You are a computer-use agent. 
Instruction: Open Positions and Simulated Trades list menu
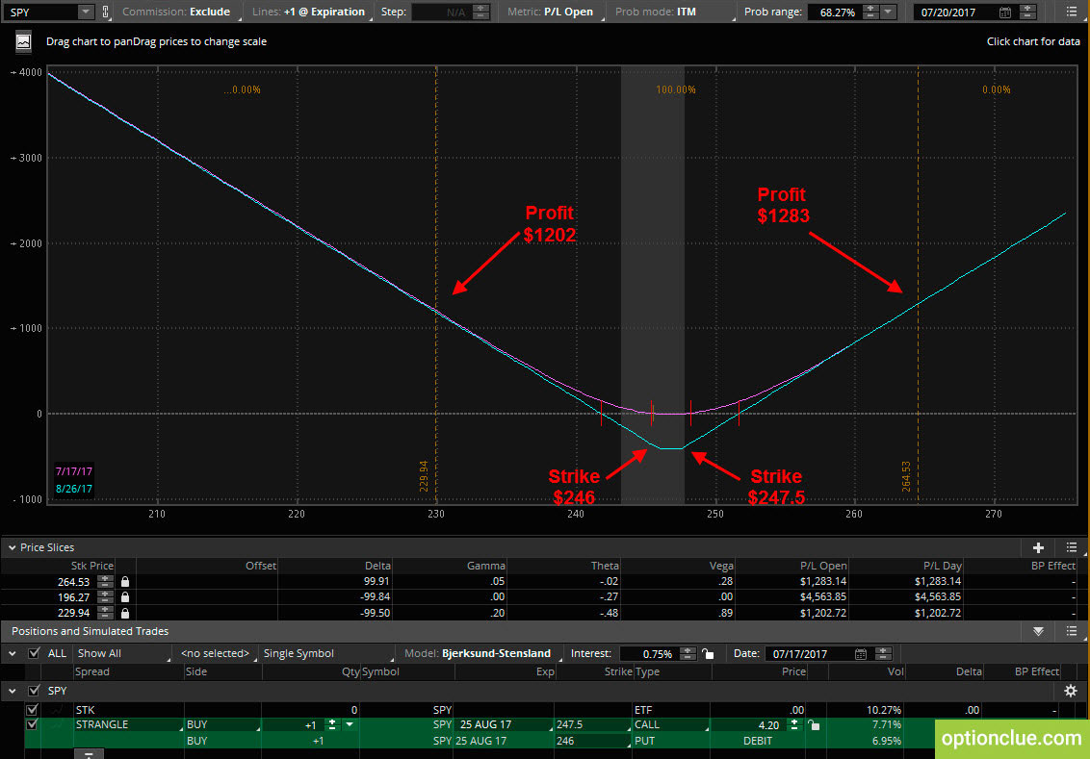[x=1072, y=631]
